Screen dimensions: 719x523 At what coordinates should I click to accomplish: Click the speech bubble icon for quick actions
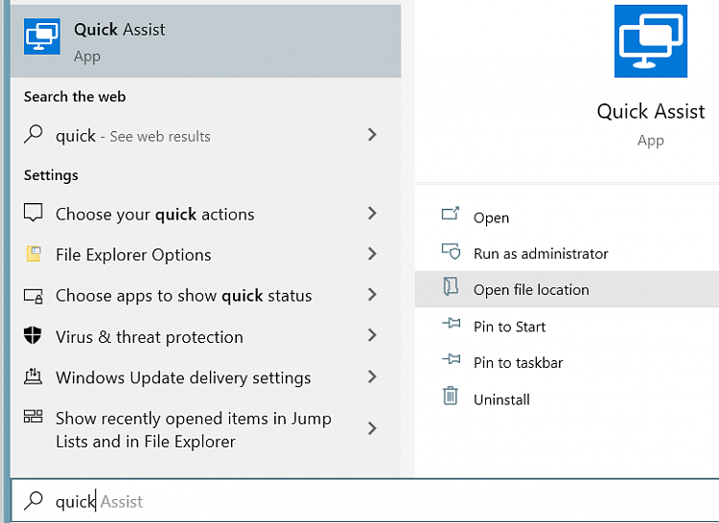coord(33,213)
